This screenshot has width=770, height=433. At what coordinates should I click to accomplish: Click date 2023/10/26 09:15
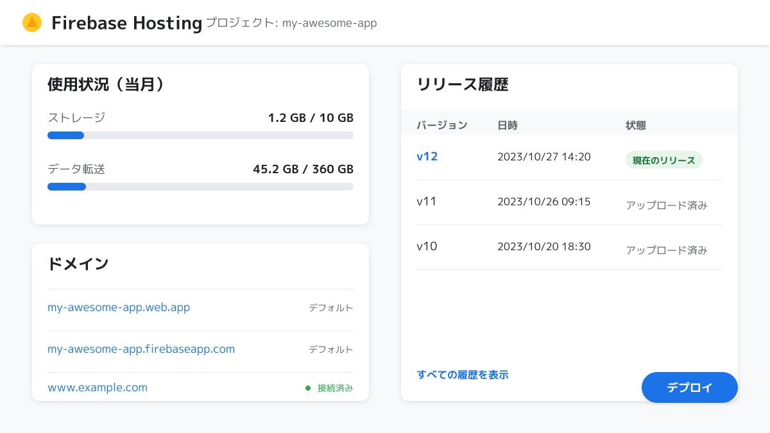click(544, 201)
